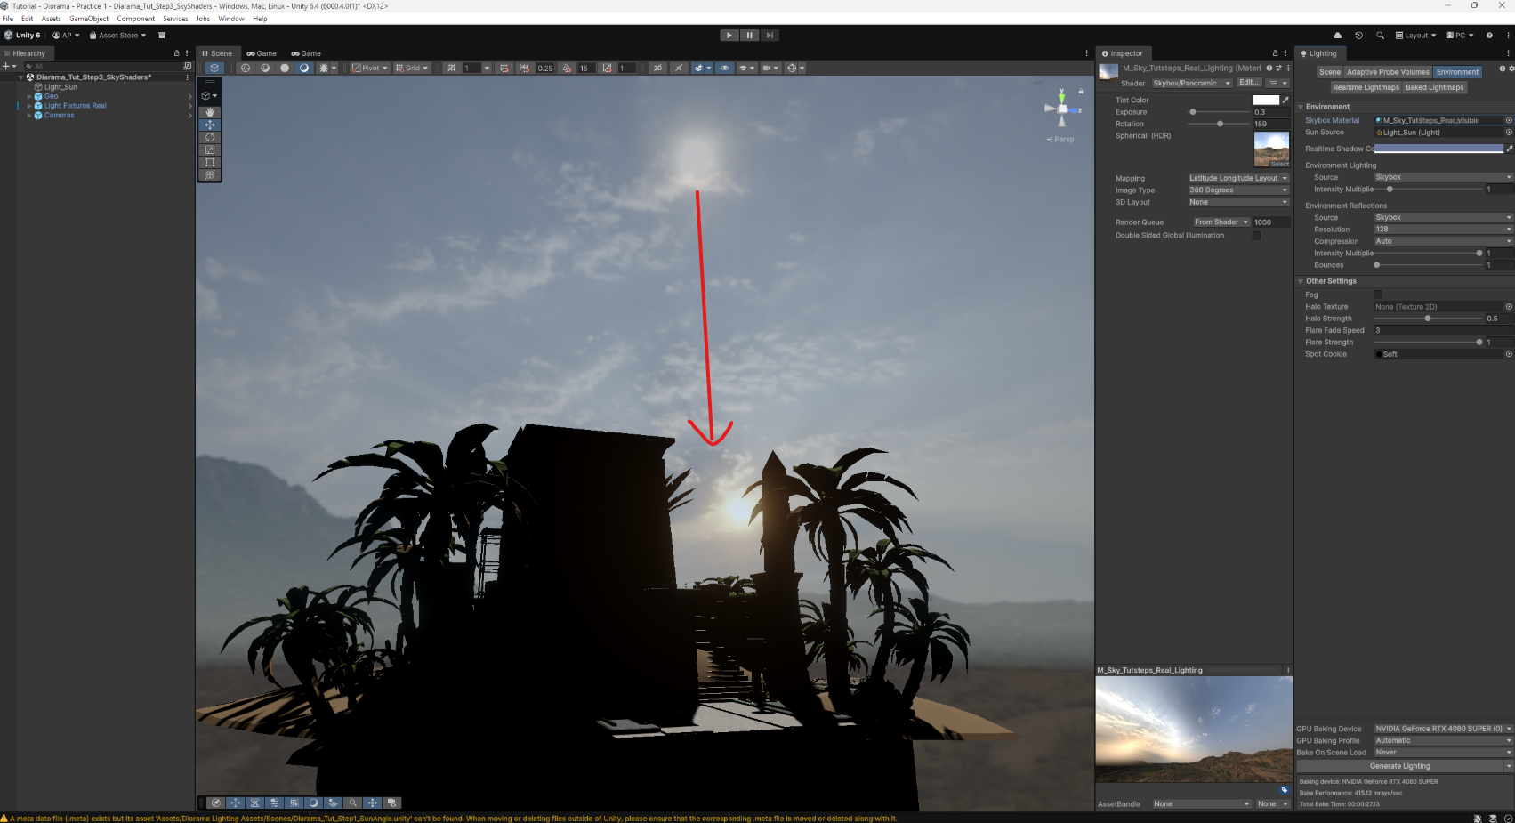The width and height of the screenshot is (1515, 823).
Task: Open the Grid dropdown
Action: click(x=413, y=68)
